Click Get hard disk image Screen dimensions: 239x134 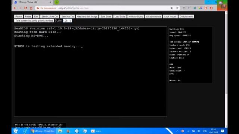87,16
